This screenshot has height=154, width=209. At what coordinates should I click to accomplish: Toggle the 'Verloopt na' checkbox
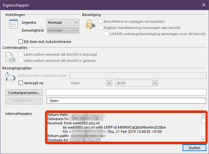click(21, 83)
